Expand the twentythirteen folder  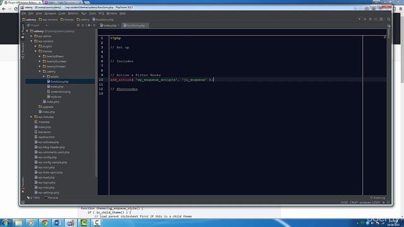[40, 66]
